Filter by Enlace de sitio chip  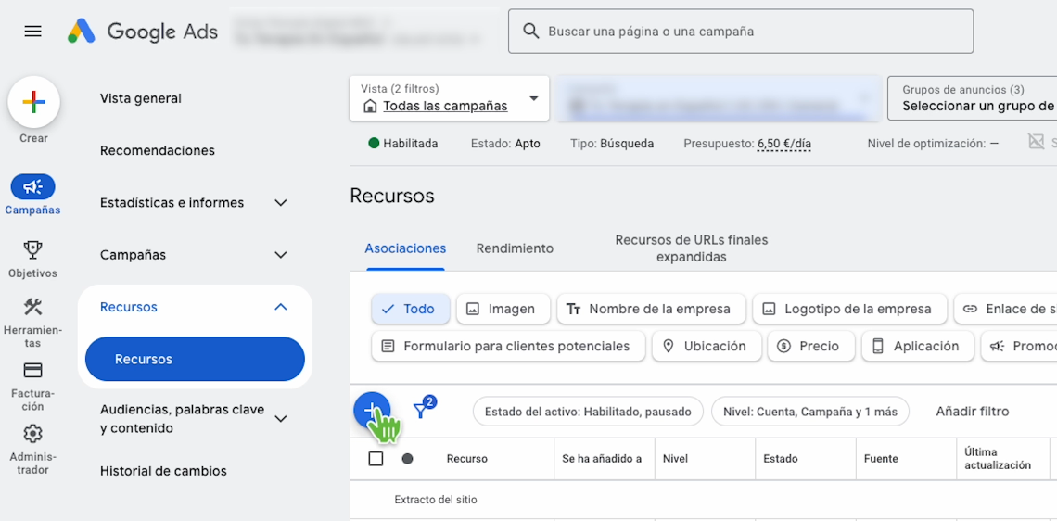(1006, 309)
